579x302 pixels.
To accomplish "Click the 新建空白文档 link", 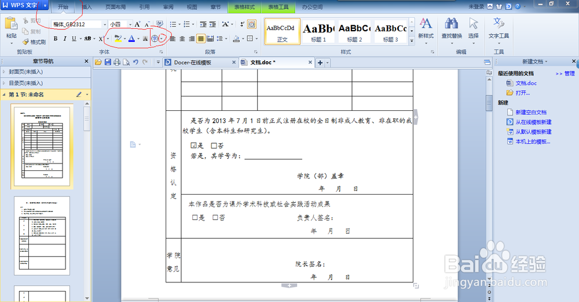I will tap(530, 112).
